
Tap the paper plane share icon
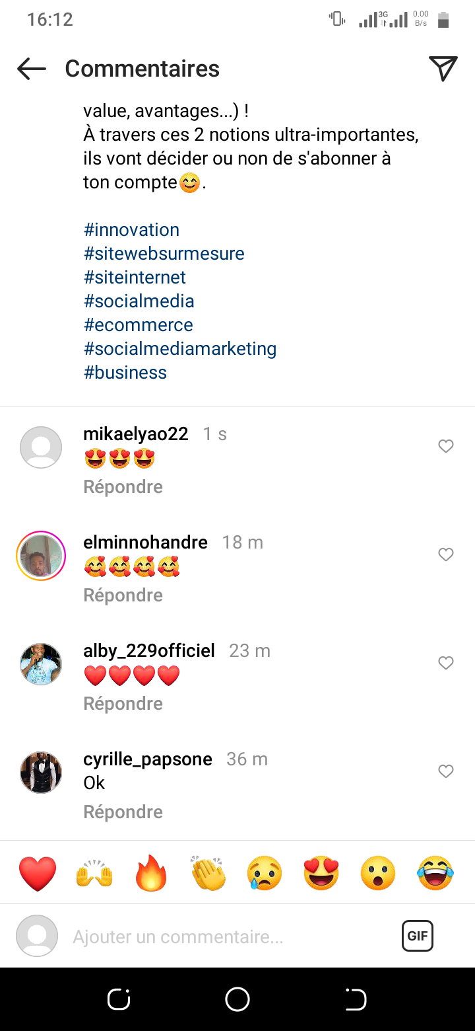443,69
